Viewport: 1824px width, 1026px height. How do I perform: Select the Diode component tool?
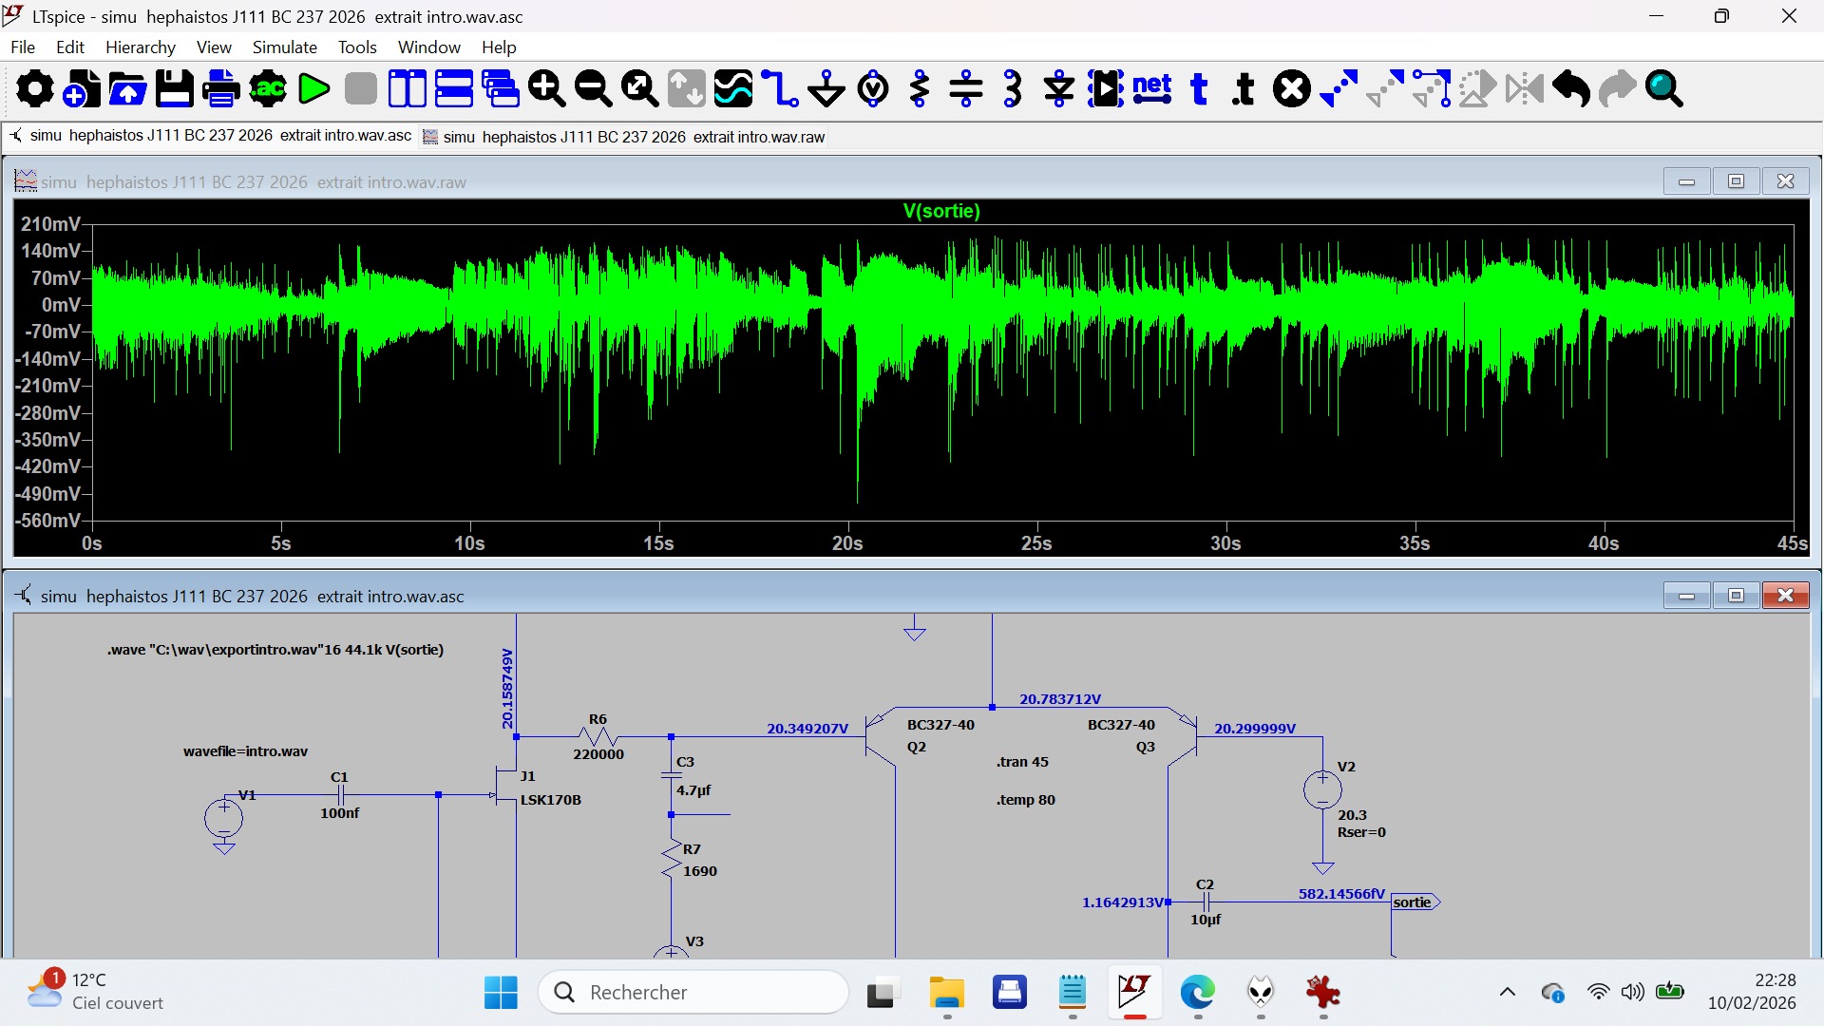pos(1059,89)
